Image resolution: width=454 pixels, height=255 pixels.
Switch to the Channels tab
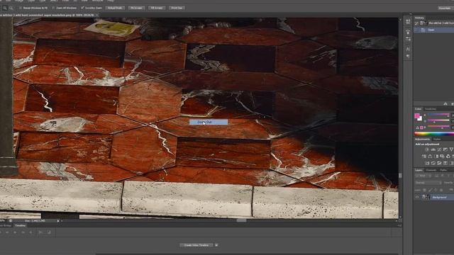[x=431, y=170]
